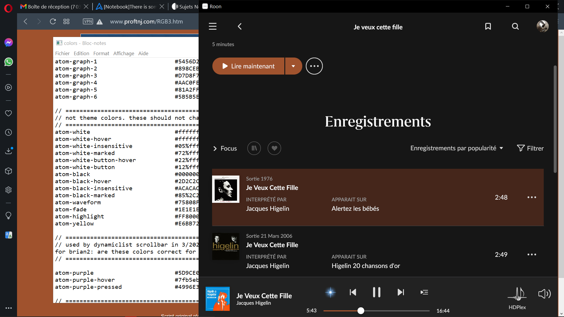Open Opera downloads icon
This screenshot has height=317, width=564.
coord(9,151)
